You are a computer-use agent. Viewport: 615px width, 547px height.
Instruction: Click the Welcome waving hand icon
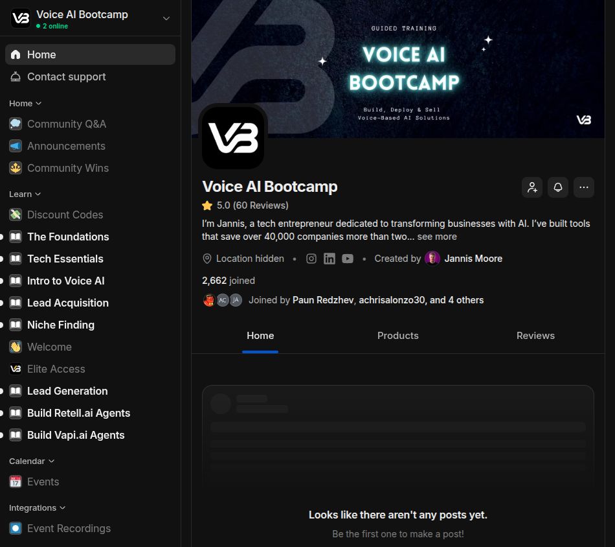[x=16, y=347]
